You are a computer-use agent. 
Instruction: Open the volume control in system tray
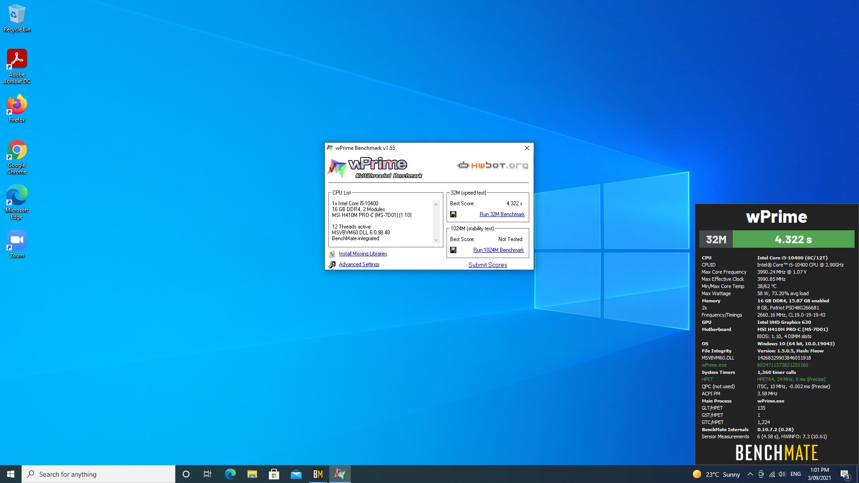pyautogui.click(x=782, y=474)
